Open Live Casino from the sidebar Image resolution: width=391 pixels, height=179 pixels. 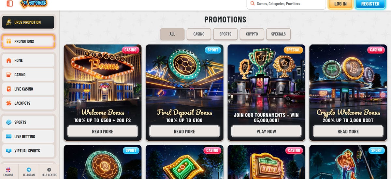pyautogui.click(x=28, y=89)
